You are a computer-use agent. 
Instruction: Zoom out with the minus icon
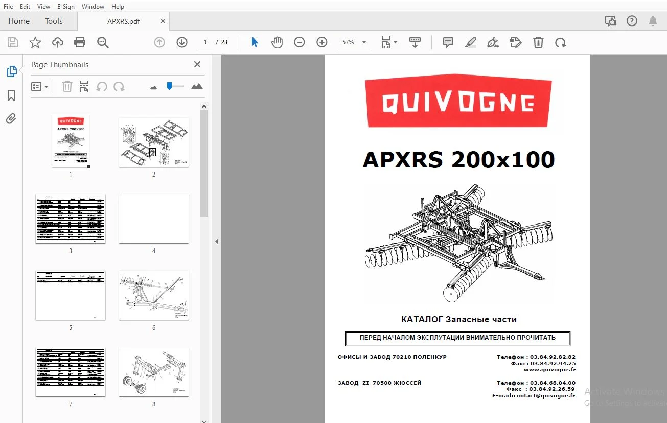300,43
